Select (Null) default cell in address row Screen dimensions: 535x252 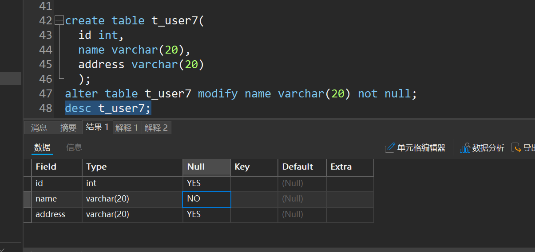[302, 214]
